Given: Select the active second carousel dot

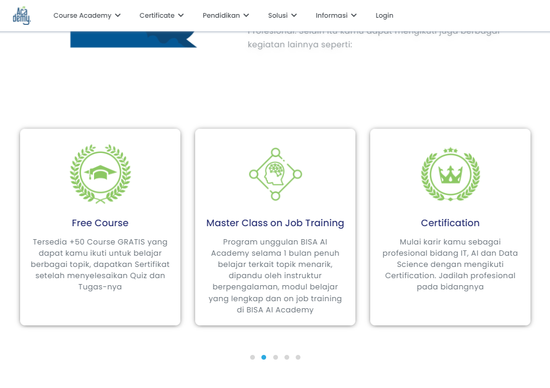Looking at the screenshot, I should tap(264, 357).
